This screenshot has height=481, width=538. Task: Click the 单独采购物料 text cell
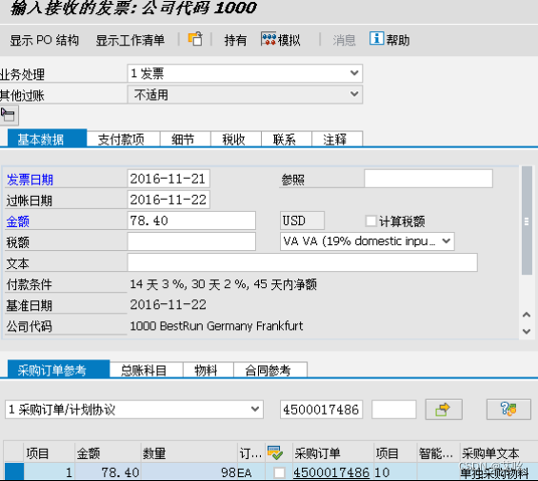494,473
